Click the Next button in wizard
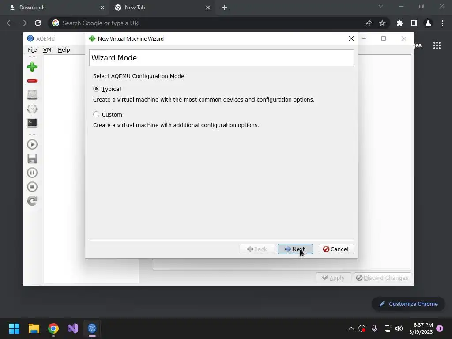Viewport: 452px width, 339px height. click(x=295, y=249)
